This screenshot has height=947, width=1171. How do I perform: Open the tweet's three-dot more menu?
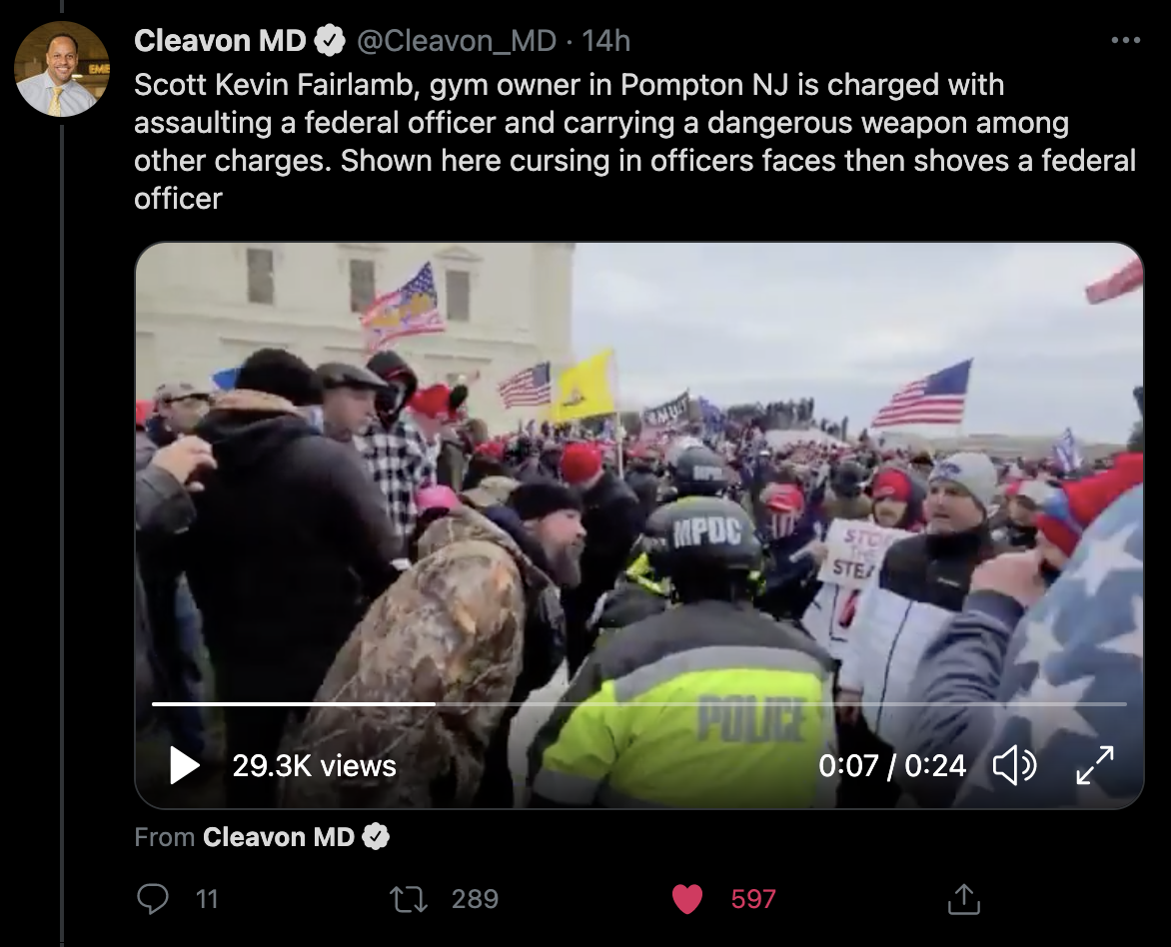(1125, 40)
